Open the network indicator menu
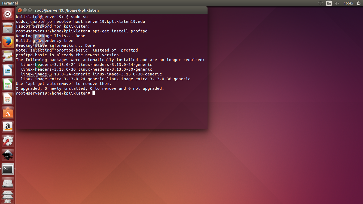Viewport: 363px width, 204px height. [x=320, y=3]
